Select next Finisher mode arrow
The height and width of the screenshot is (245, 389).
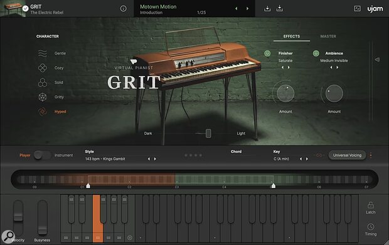click(289, 68)
